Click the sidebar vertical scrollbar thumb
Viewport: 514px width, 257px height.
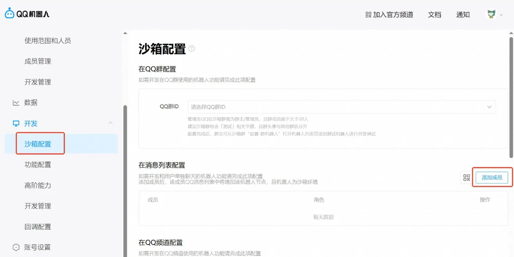tap(125, 181)
